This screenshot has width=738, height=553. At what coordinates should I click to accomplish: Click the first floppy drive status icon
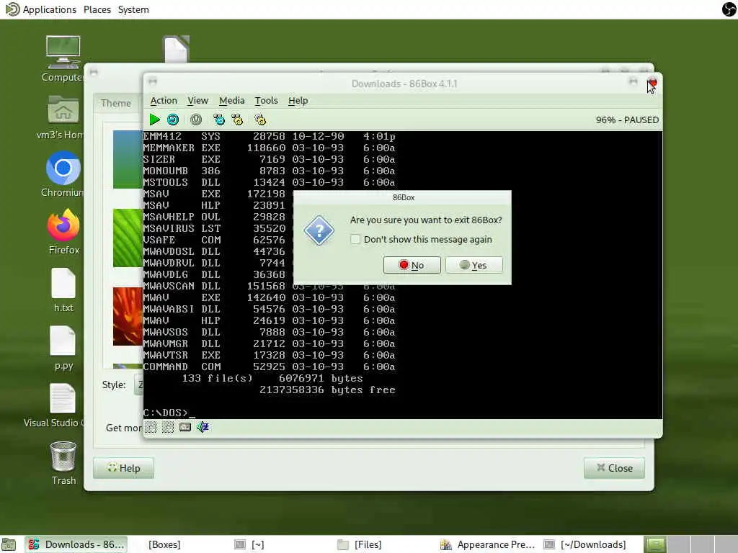click(151, 427)
